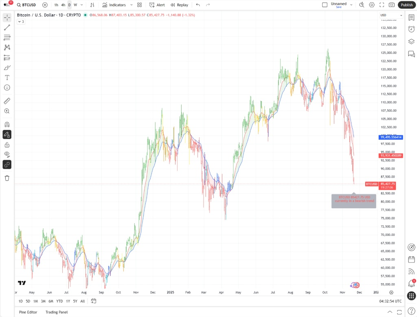Open the USD currency dropdown on price scale
Viewport: 417px width, 317px height.
point(391,15)
